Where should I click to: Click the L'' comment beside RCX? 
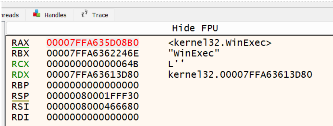point(176,64)
